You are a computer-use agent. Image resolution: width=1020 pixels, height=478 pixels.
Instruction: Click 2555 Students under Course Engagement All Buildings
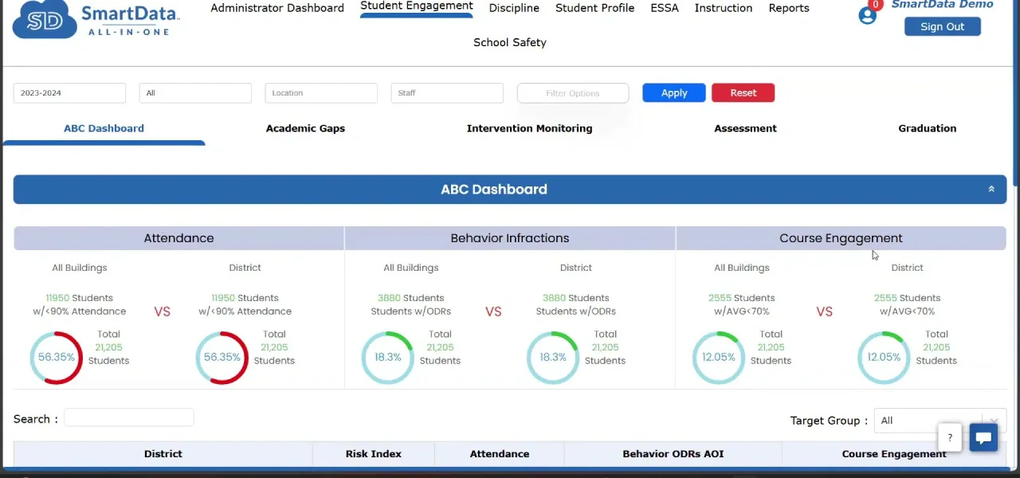[742, 298]
